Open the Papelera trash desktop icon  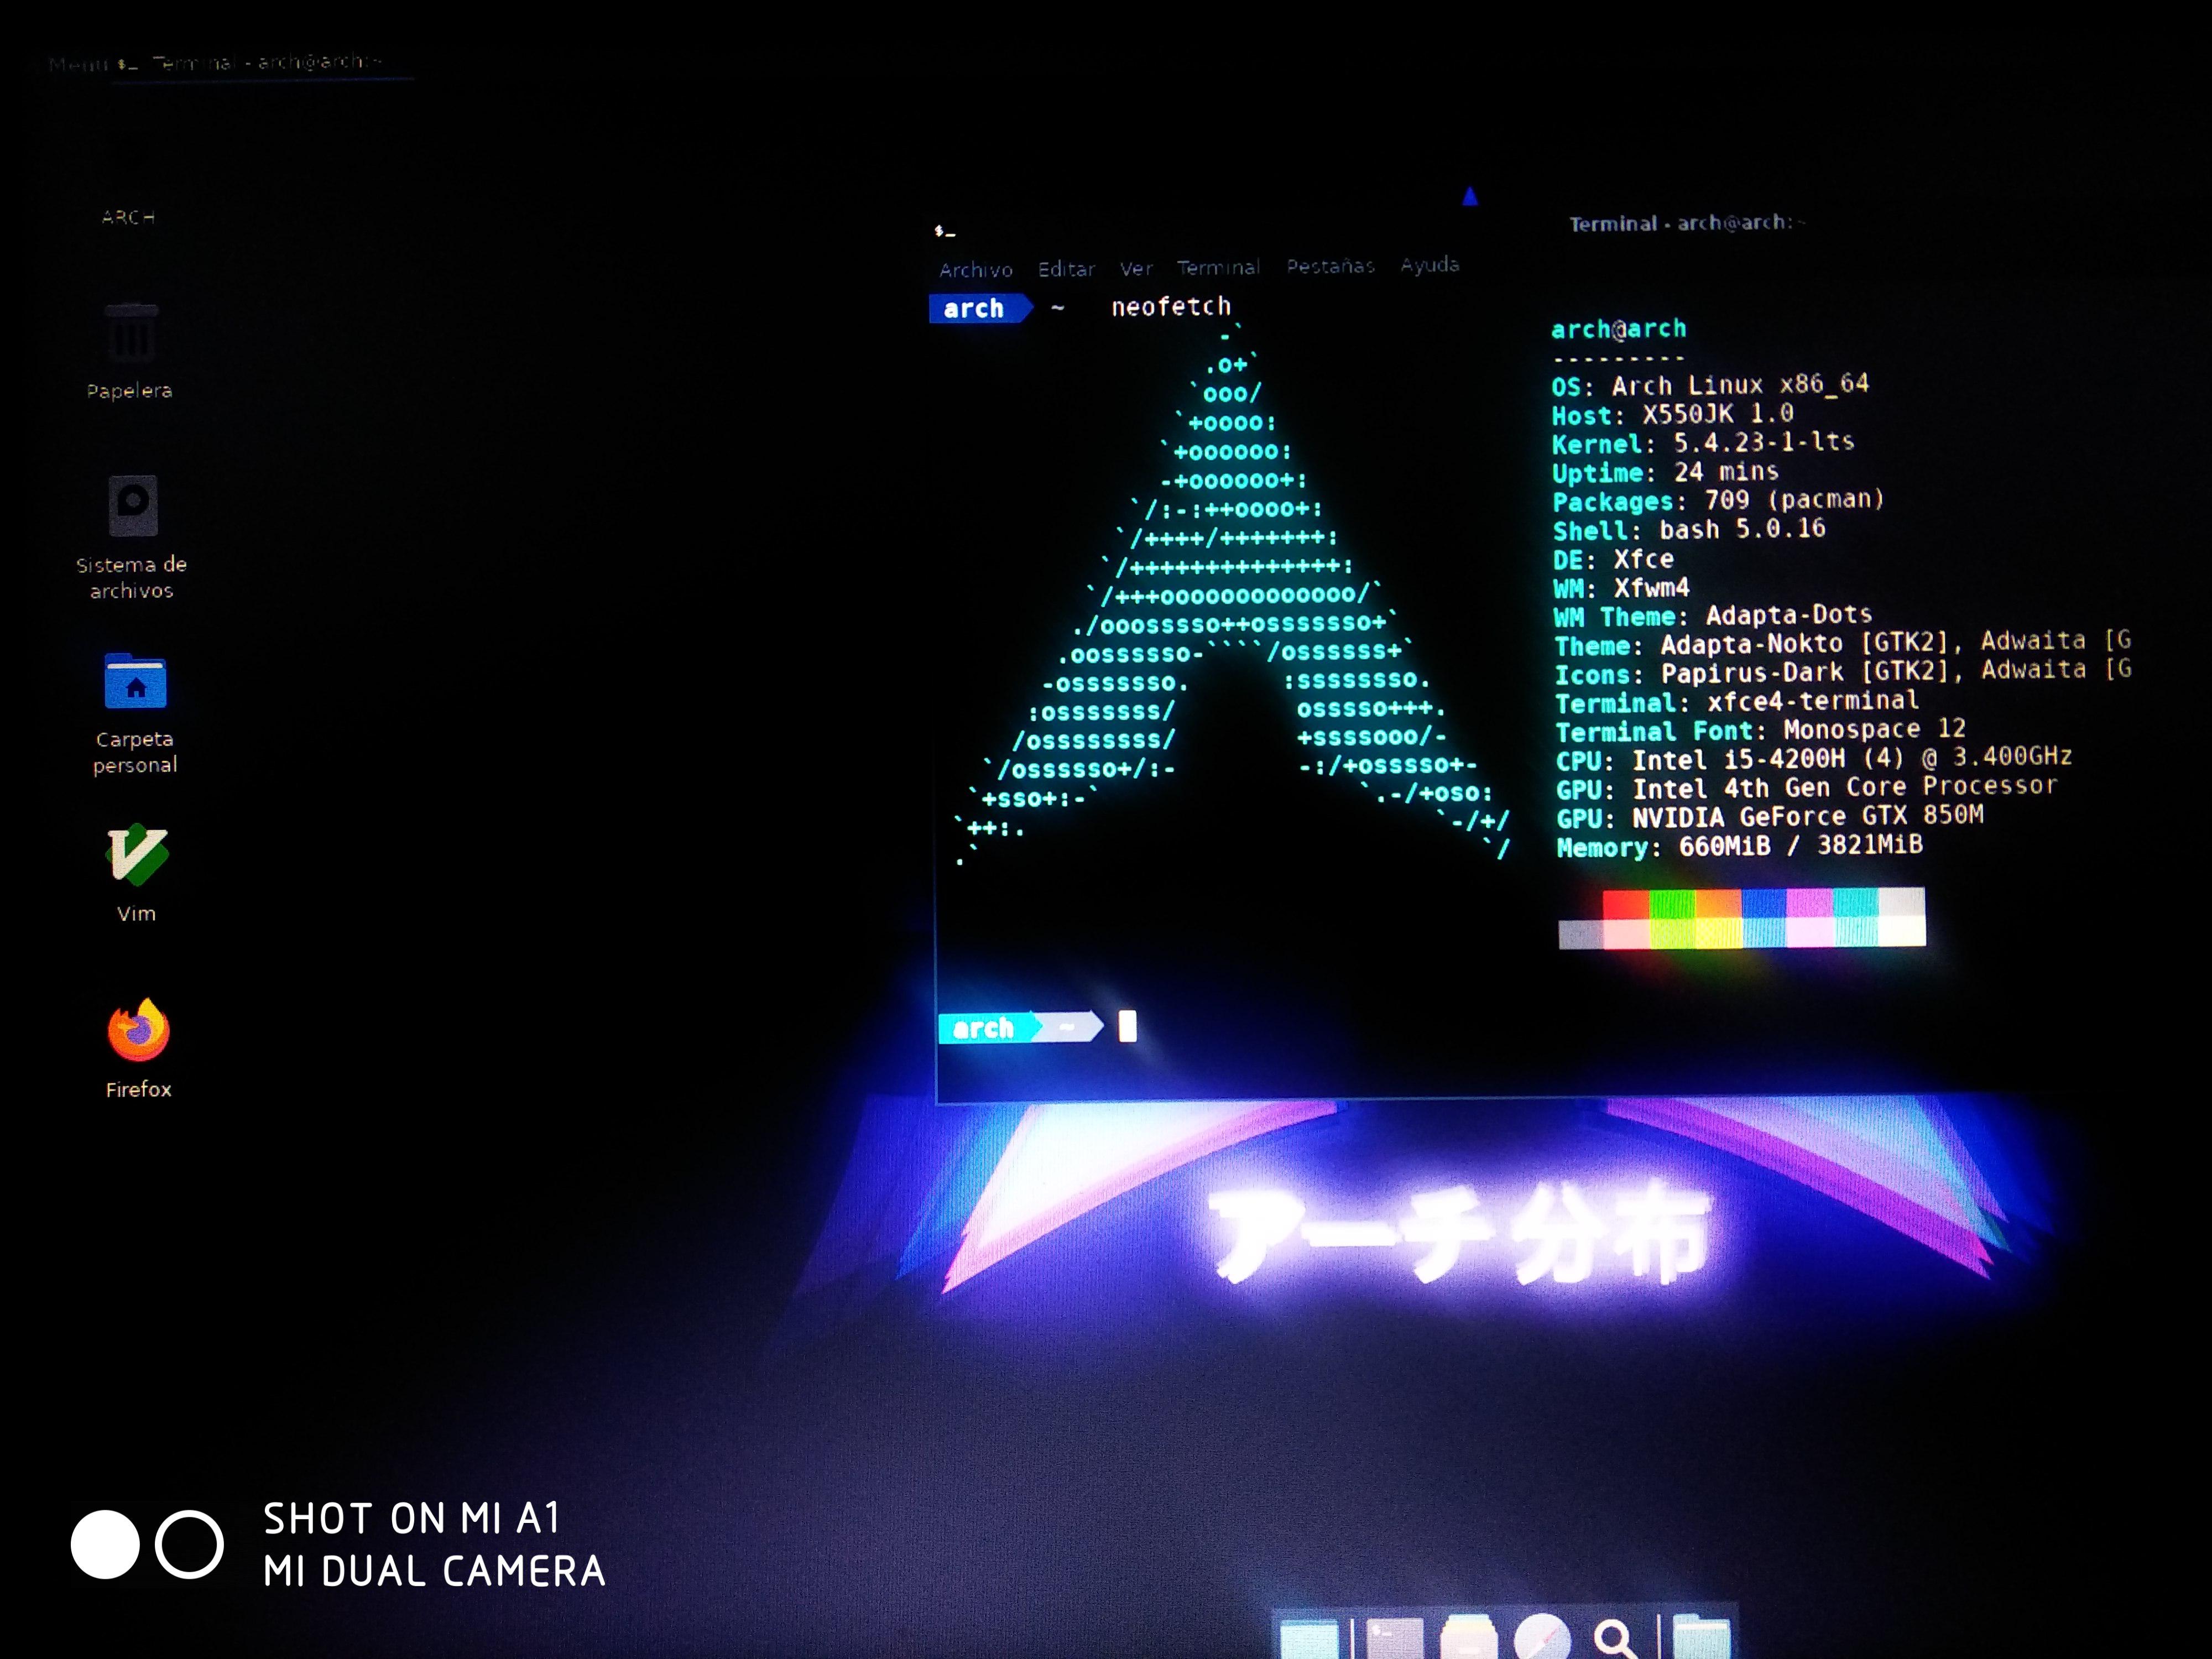[131, 335]
